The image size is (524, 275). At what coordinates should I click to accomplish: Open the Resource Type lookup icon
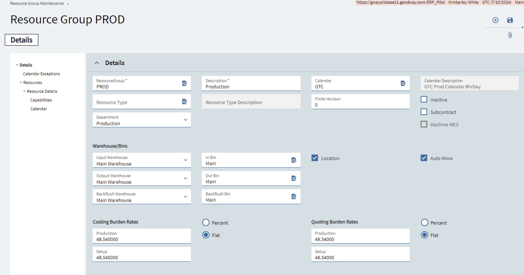(x=184, y=102)
